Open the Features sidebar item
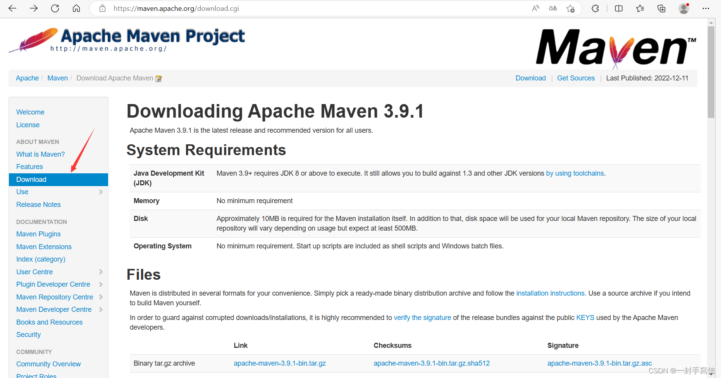 (x=29, y=167)
